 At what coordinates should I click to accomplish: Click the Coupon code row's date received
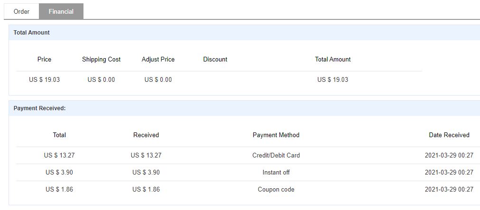449,189
